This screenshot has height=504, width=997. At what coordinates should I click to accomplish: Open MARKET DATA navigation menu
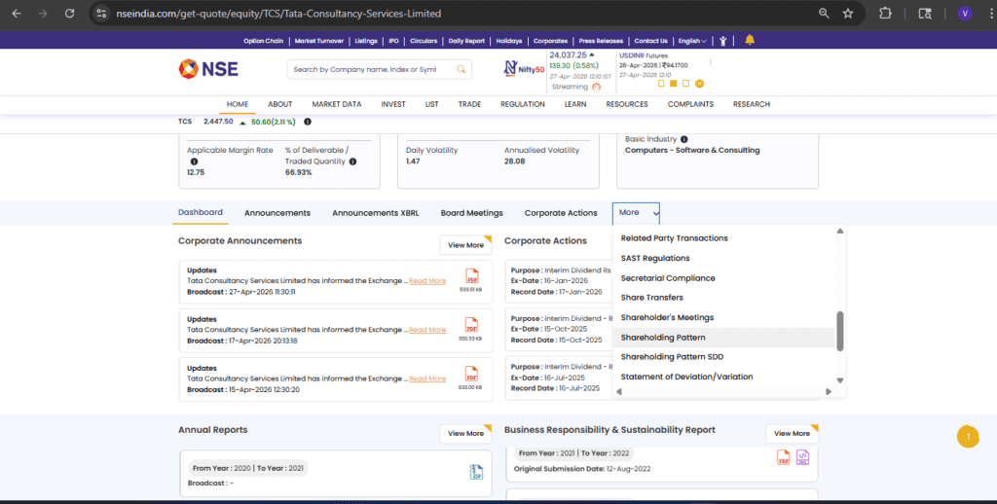click(x=336, y=104)
